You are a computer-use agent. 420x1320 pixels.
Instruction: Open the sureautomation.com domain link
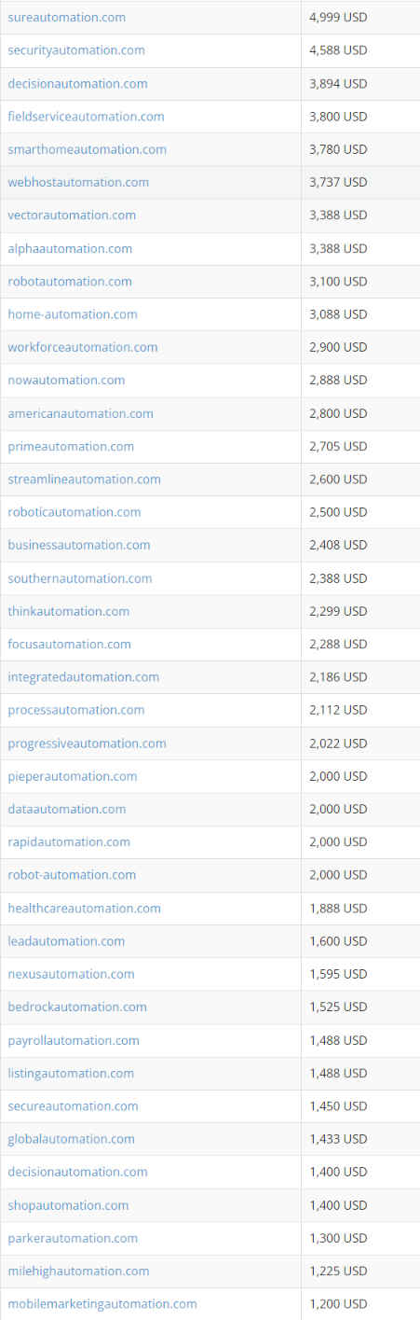coord(67,18)
